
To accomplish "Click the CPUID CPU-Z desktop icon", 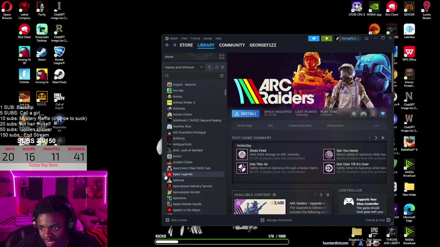I will (x=357, y=9).
